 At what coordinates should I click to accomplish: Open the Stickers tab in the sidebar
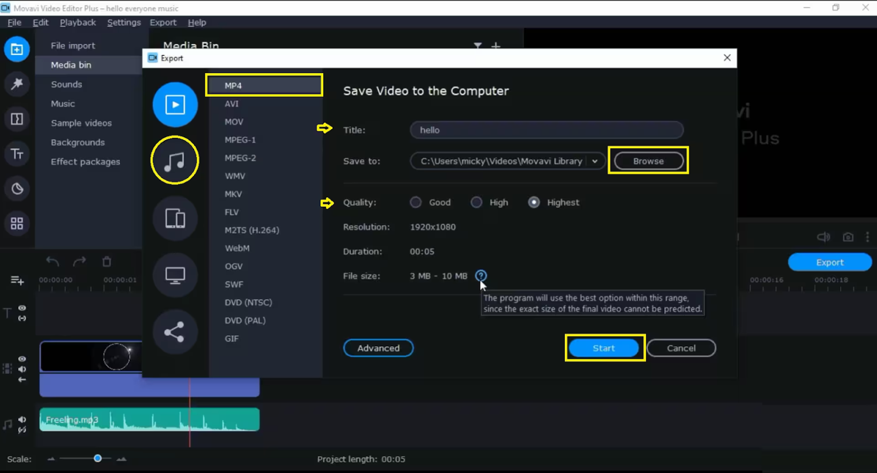pos(17,189)
